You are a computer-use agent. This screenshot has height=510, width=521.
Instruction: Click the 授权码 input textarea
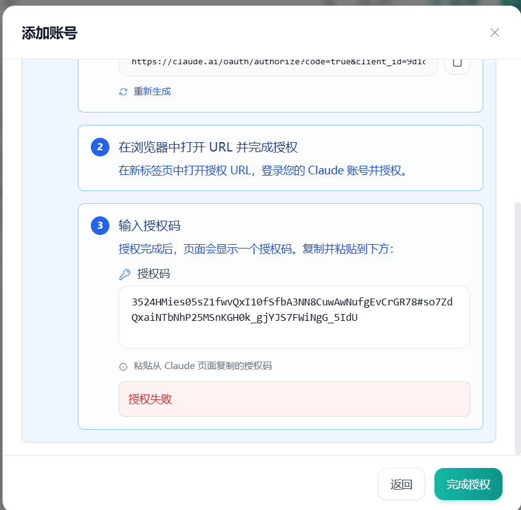(x=294, y=317)
